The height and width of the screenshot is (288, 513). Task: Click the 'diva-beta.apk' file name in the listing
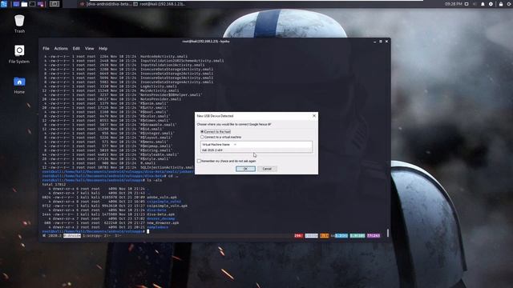pyautogui.click(x=160, y=214)
